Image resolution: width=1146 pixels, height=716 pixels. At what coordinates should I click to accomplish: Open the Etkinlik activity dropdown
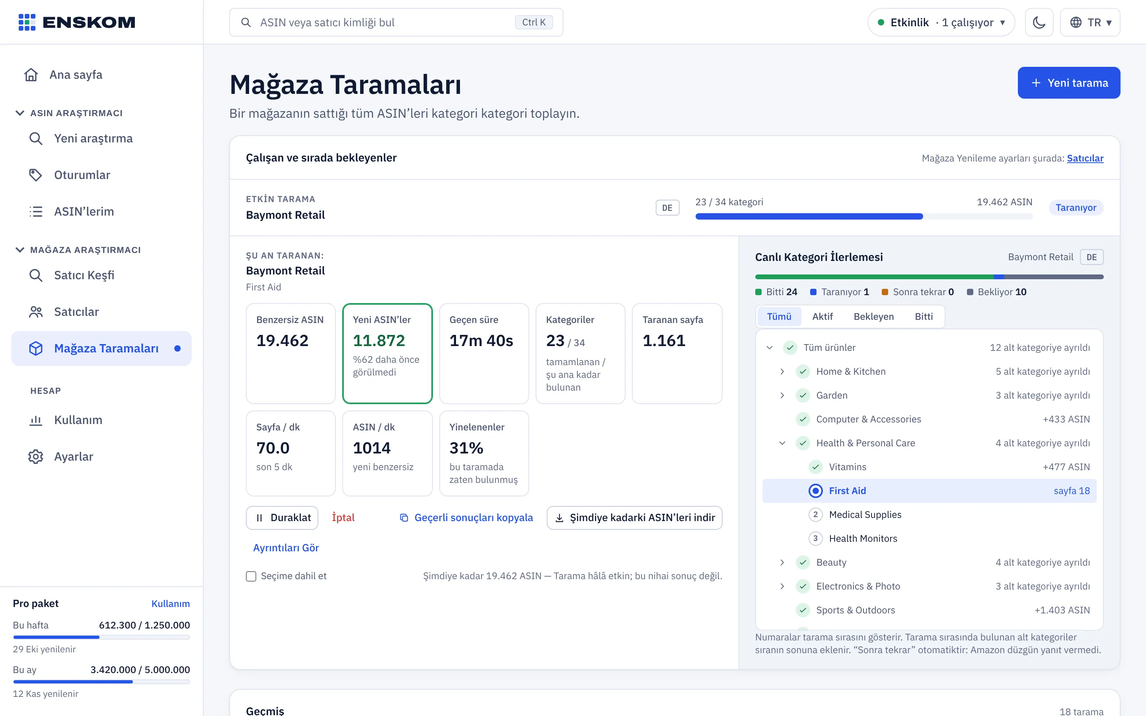(941, 22)
